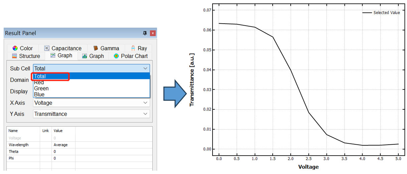Collapse the Sub Cell dropdown
Viewport: 407px width, 174px height.
coord(145,68)
